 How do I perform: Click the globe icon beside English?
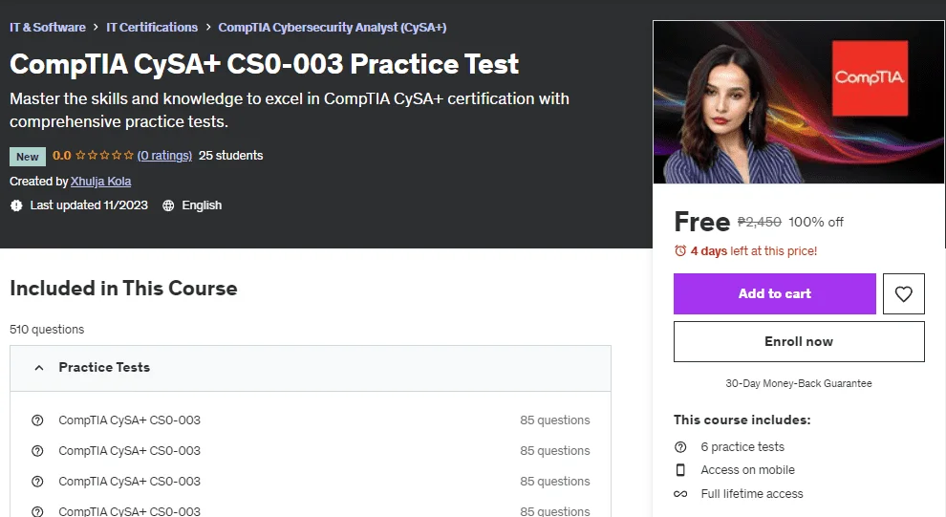tap(168, 205)
